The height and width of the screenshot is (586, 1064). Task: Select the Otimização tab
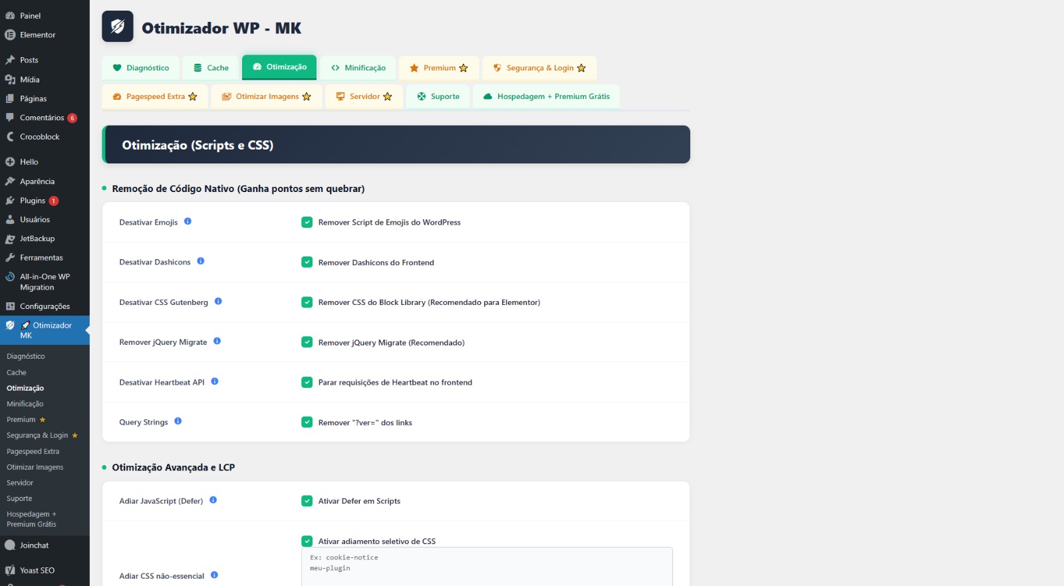(x=279, y=67)
